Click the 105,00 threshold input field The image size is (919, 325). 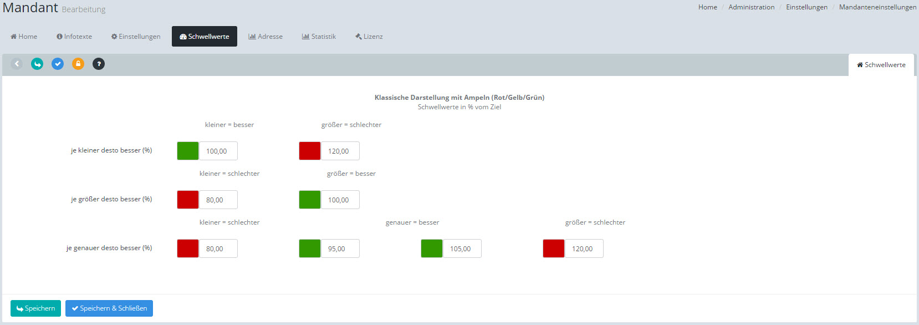click(462, 248)
